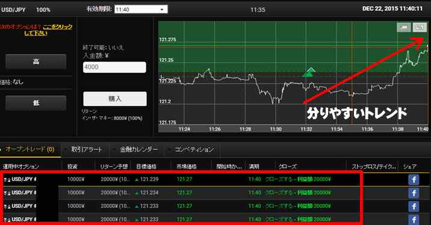This screenshot has width=431, height=225.
Task: Click the 高 (High) option button
Action: coord(36,61)
